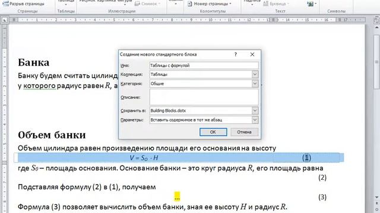
Task: Click the heading Объем банки
Action: coord(52,135)
